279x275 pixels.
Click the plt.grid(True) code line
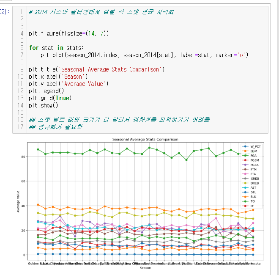[50, 98]
